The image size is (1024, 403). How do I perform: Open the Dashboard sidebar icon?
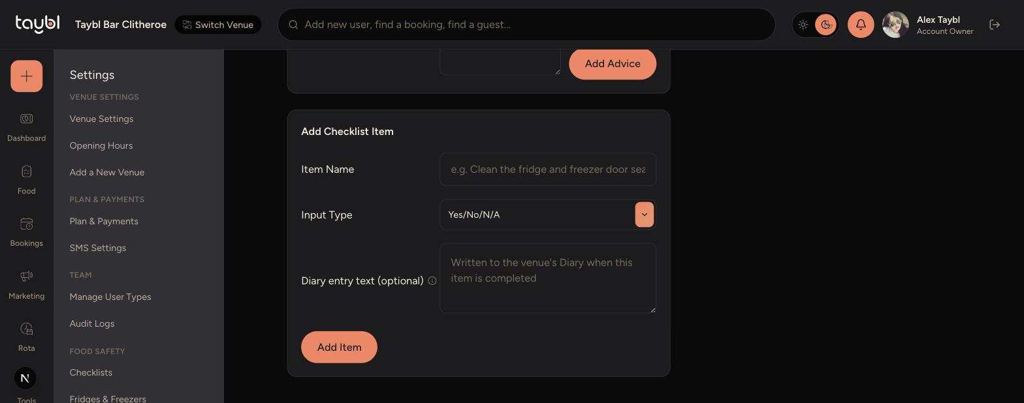(26, 119)
